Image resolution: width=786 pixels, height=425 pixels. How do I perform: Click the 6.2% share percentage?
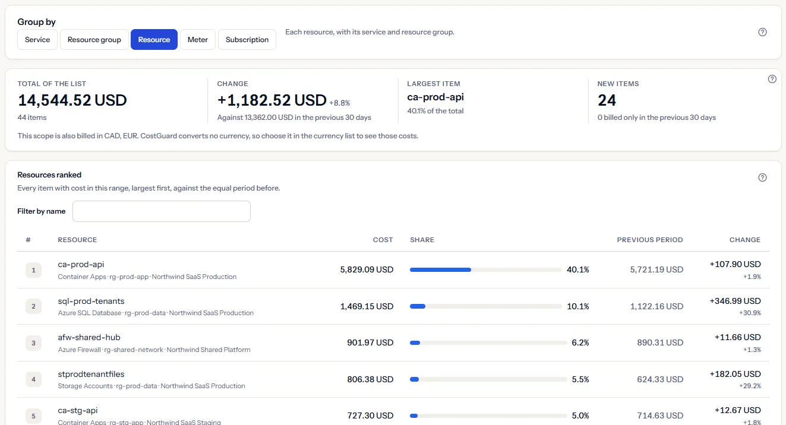580,342
